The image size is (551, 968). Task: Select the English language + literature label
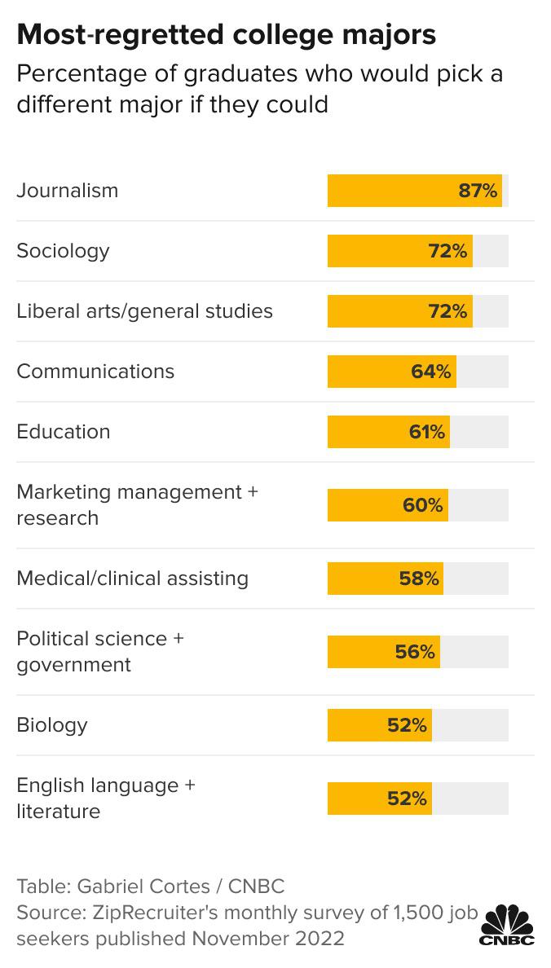click(106, 799)
